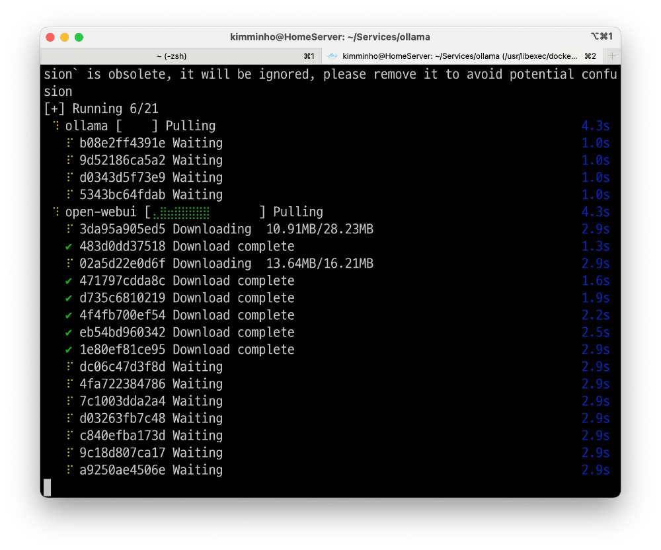Click the docker whale icon in second tab
The image size is (661, 550).
coord(332,56)
